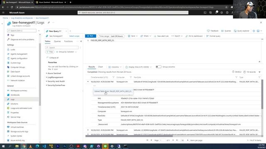This screenshot has height=149, width=266.
Task: Switch to the Queries tab in side pane
Action: click(x=57, y=41)
